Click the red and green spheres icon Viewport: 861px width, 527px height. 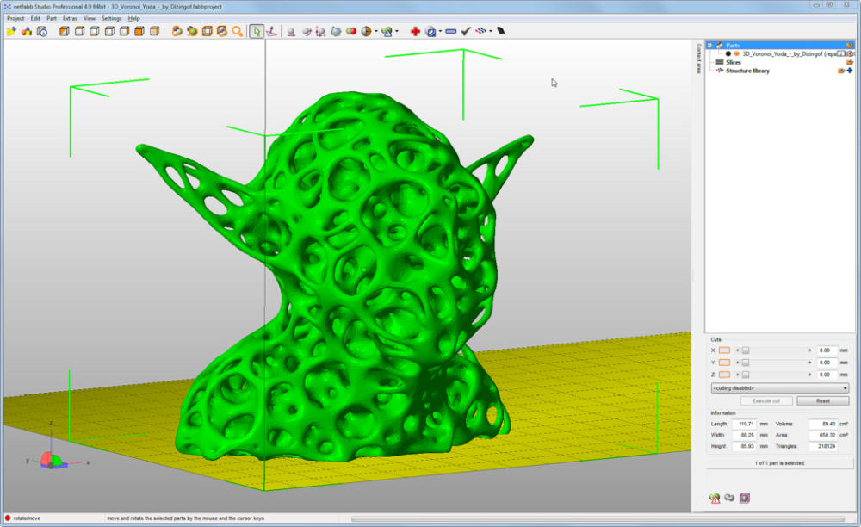tap(351, 31)
